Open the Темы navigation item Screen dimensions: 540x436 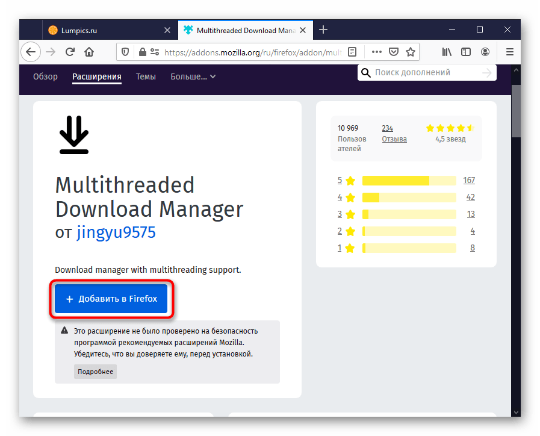tap(146, 76)
